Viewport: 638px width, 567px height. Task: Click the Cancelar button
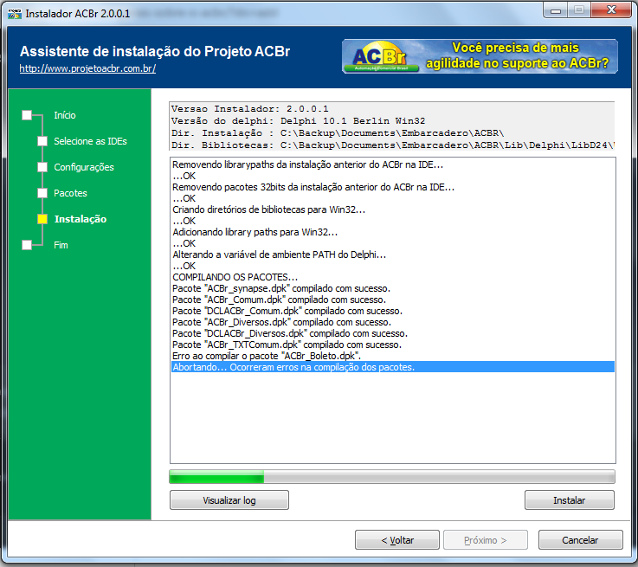click(x=580, y=540)
